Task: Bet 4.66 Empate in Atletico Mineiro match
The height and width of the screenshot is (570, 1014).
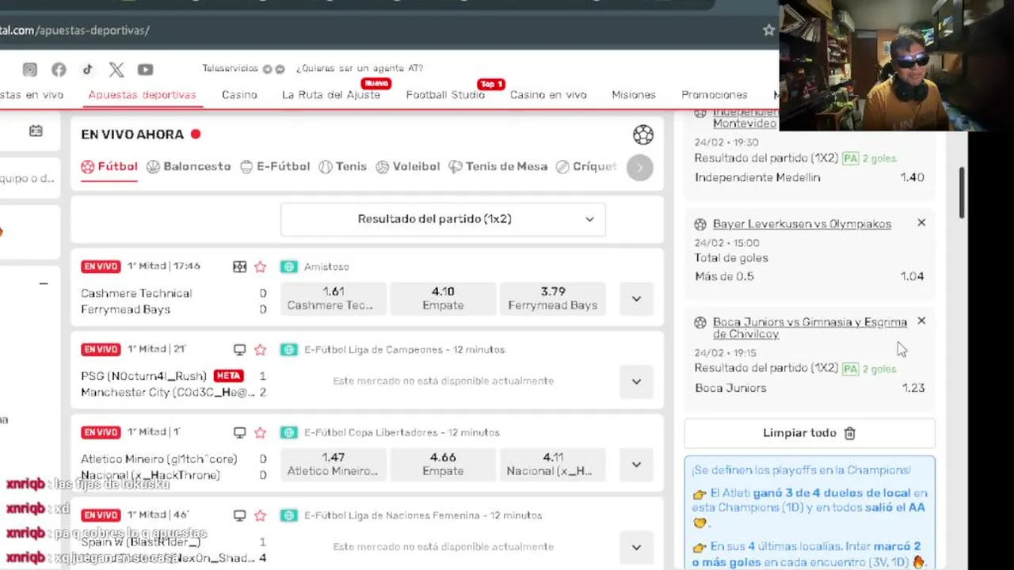Action: [443, 464]
